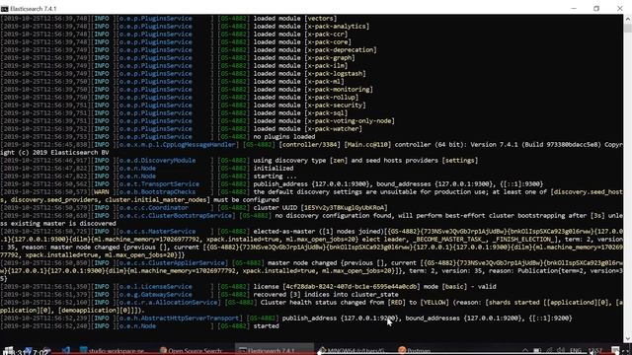Click the 'publish_address {127.0.0.1:9300}' text
Image resolution: width=632 pixels, height=355 pixels.
(x=311, y=184)
